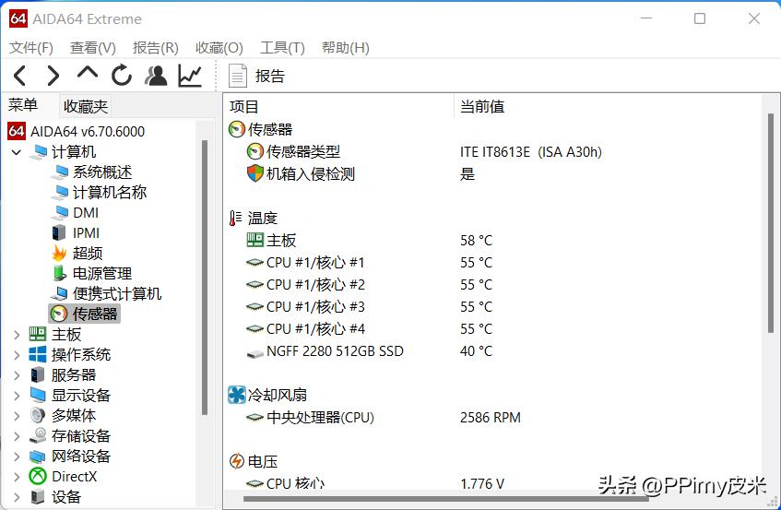Viewport: 781px width, 510px height.
Task: Click the up-level arrow toolbar icon
Action: pos(88,73)
